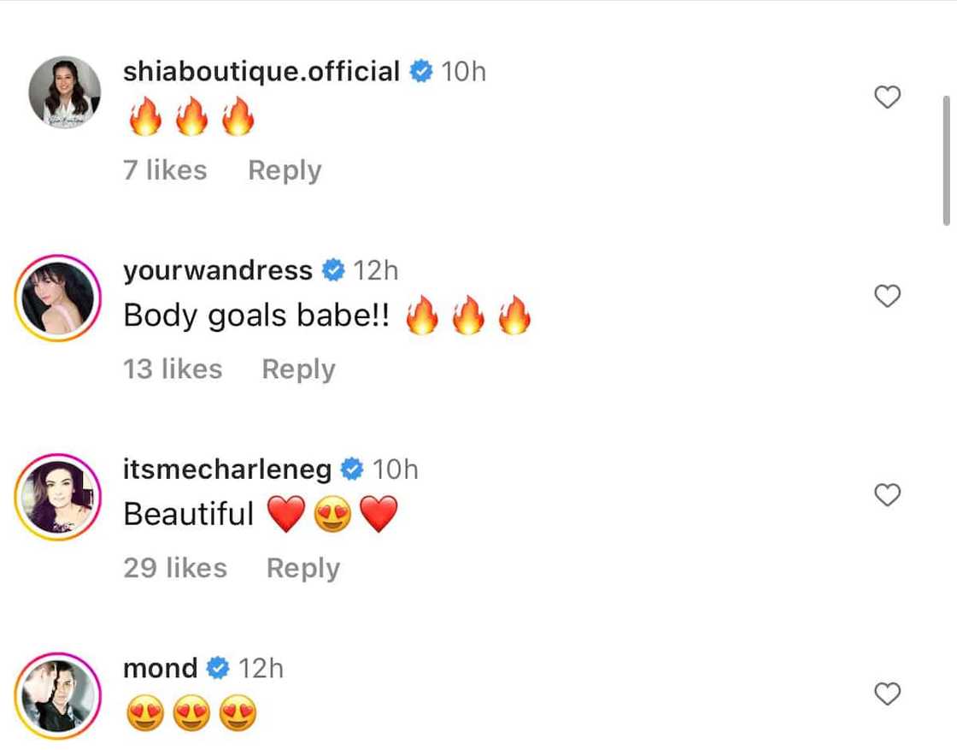
Task: View yourwandress story from avatar
Action: point(58,296)
